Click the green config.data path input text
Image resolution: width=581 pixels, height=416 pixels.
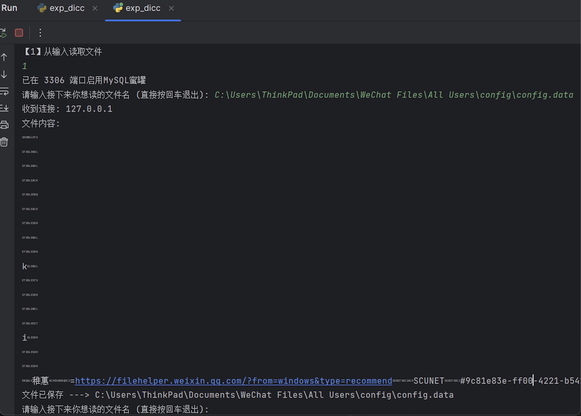(x=394, y=95)
